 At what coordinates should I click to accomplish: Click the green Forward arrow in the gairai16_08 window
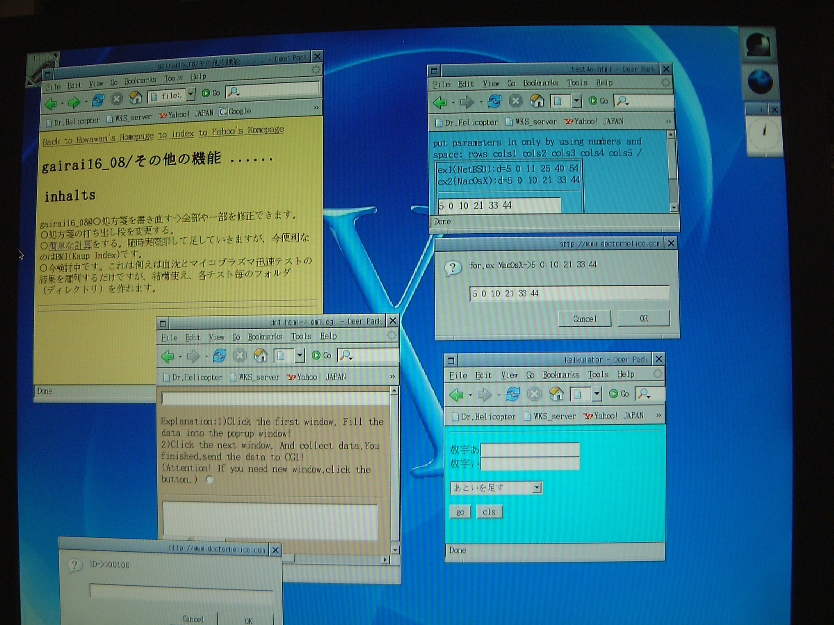pos(74,102)
